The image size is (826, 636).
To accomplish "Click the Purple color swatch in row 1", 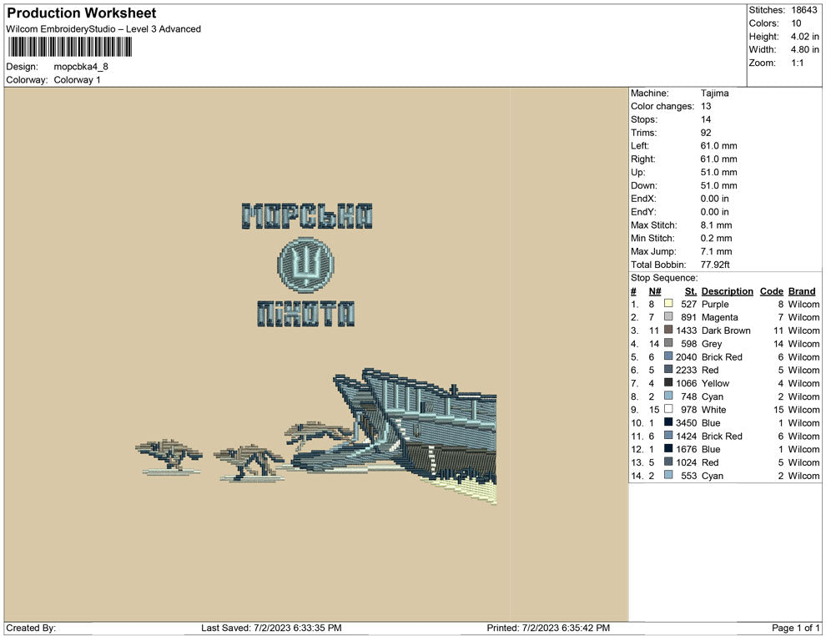I will [668, 304].
